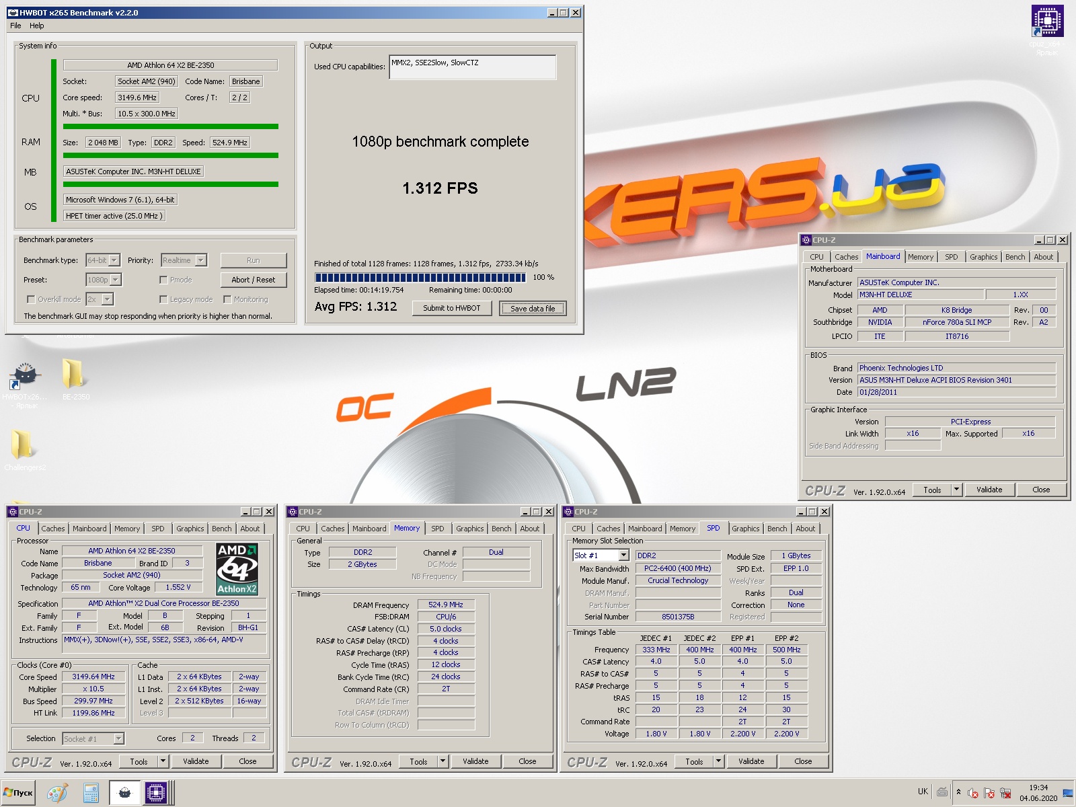Open the HWBOT x265 desktop shortcut
The image size is (1076, 807).
[x=24, y=385]
